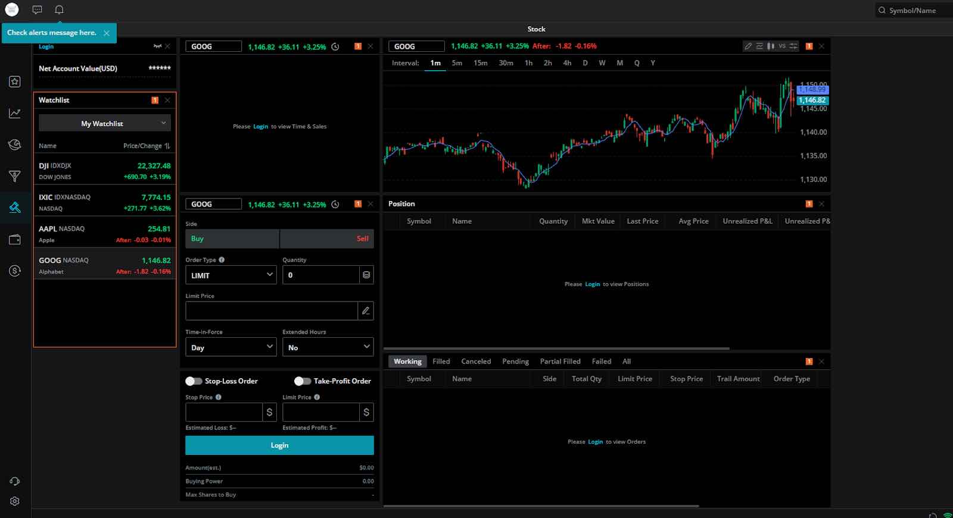Switch to the Canceled orders tab
The width and height of the screenshot is (953, 518).
point(476,362)
